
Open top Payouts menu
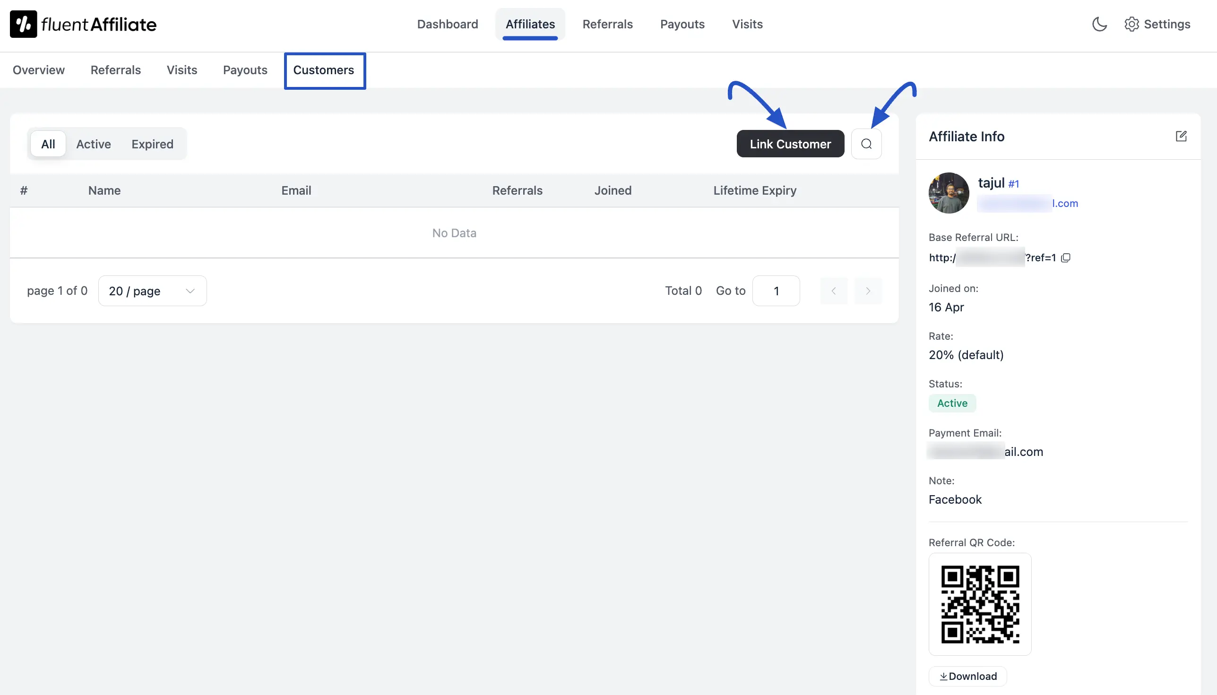[682, 24]
